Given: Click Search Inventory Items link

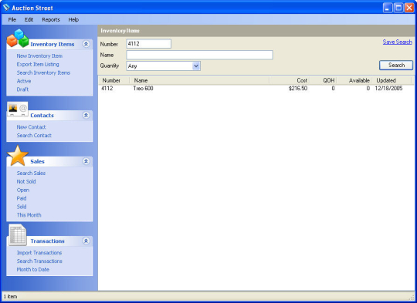Looking at the screenshot, I should pos(43,72).
